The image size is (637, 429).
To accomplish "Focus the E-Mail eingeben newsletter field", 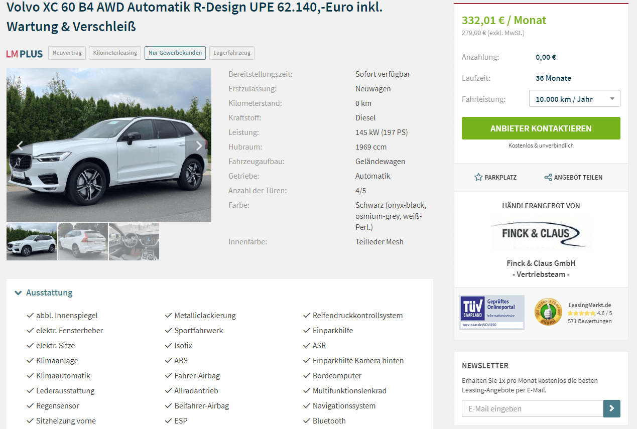I will click(x=533, y=408).
